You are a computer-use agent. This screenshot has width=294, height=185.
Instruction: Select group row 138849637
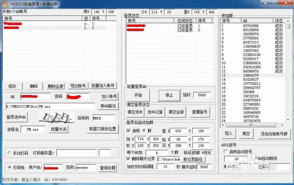tap(253, 46)
